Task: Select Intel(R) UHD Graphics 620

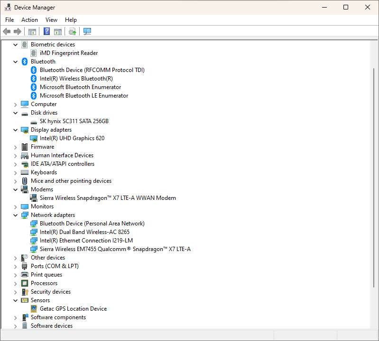Action: click(x=72, y=138)
